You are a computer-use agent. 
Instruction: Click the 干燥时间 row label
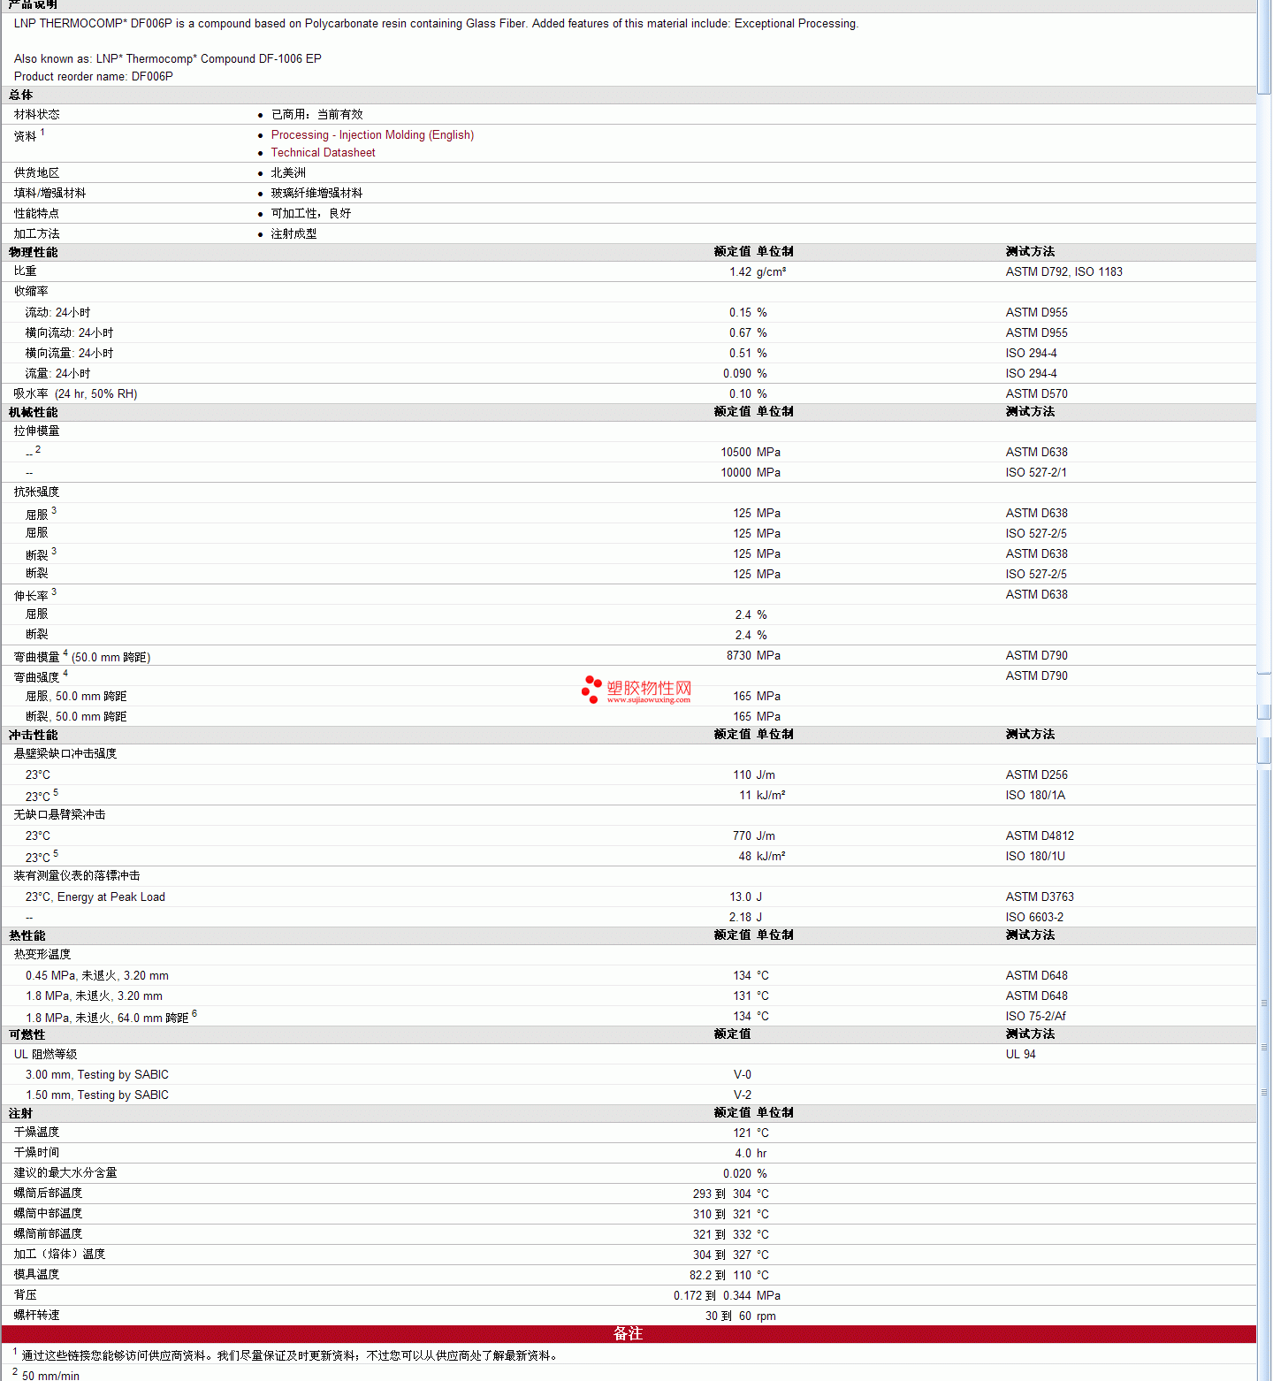click(x=37, y=1153)
